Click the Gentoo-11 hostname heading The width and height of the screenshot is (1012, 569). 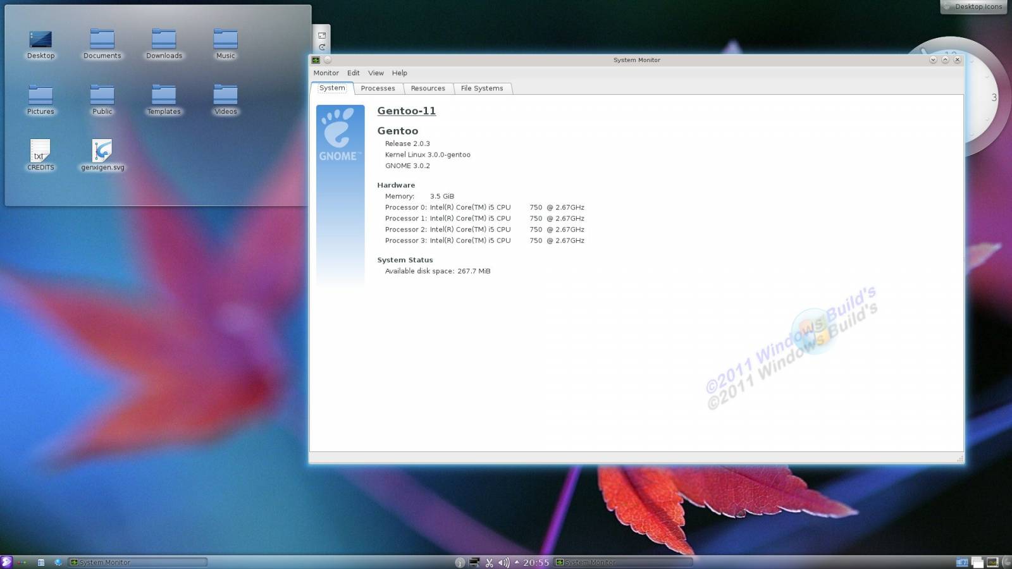coord(406,111)
